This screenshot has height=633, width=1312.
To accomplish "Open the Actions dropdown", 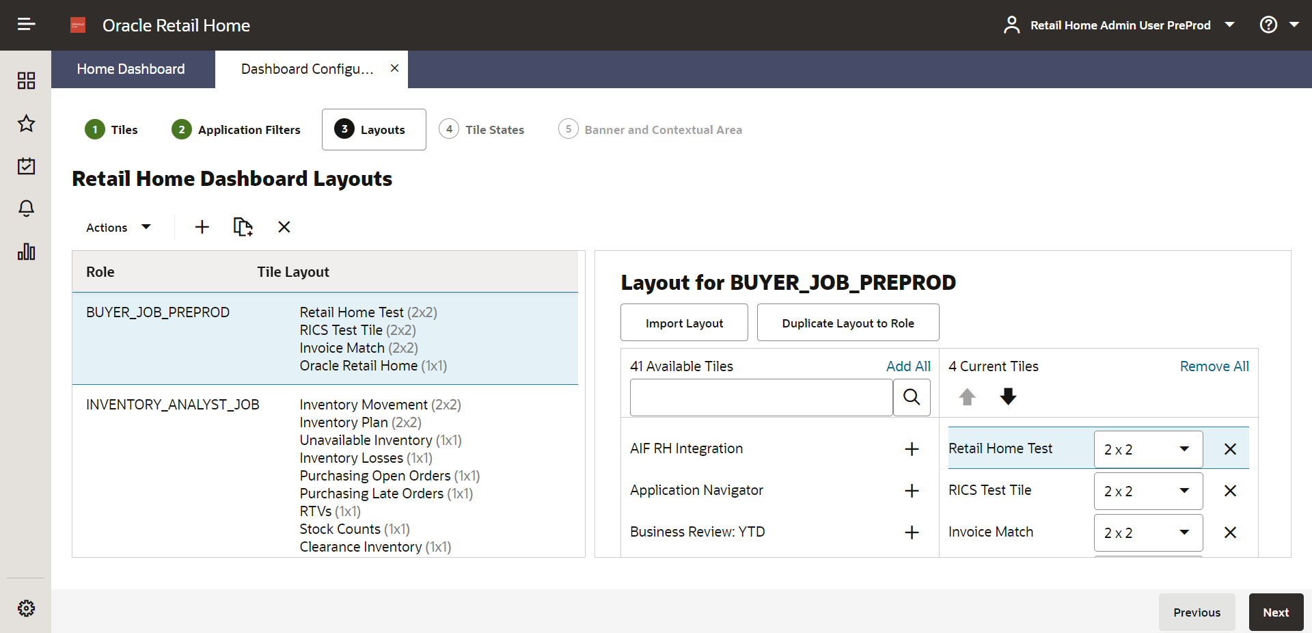I will click(x=116, y=227).
